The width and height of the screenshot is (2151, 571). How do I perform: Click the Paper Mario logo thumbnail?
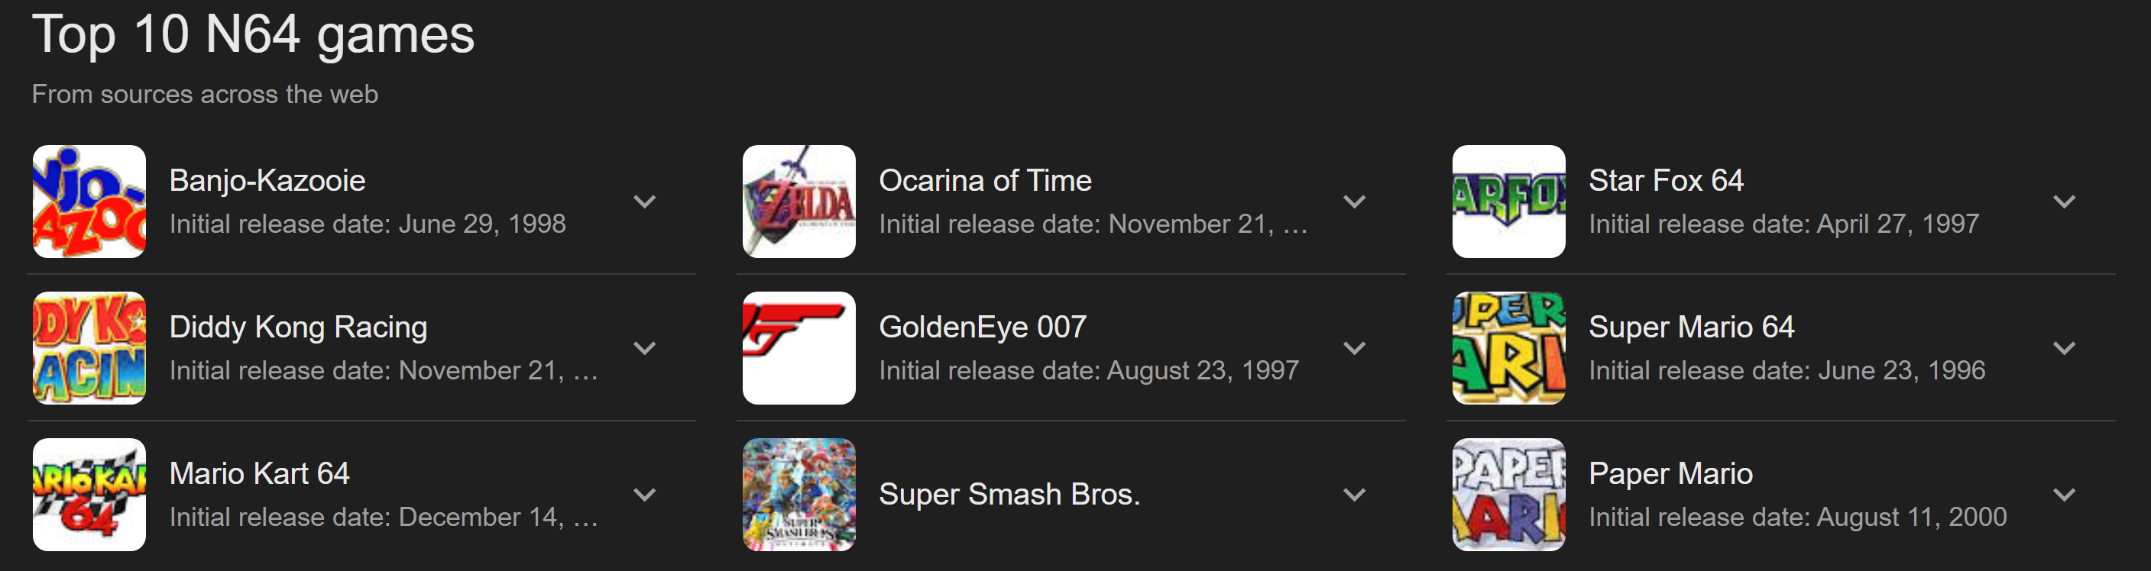tap(1509, 494)
